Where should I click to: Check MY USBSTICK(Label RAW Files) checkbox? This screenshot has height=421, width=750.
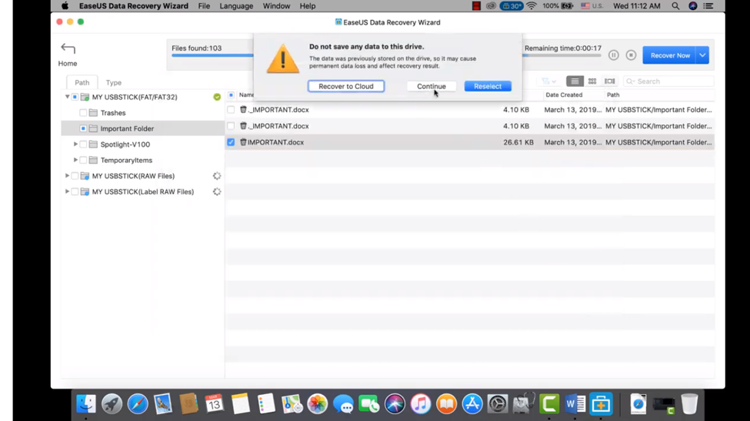pyautogui.click(x=75, y=191)
